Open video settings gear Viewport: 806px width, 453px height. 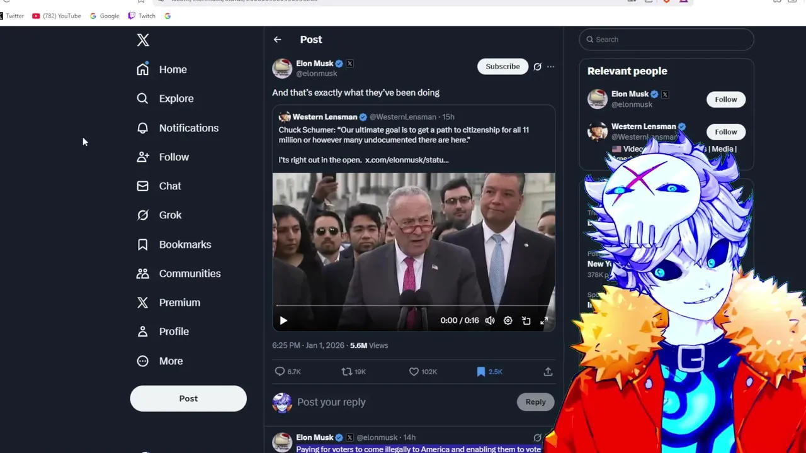pos(508,321)
